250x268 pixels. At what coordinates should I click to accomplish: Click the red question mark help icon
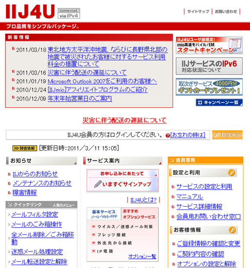pos(167,136)
